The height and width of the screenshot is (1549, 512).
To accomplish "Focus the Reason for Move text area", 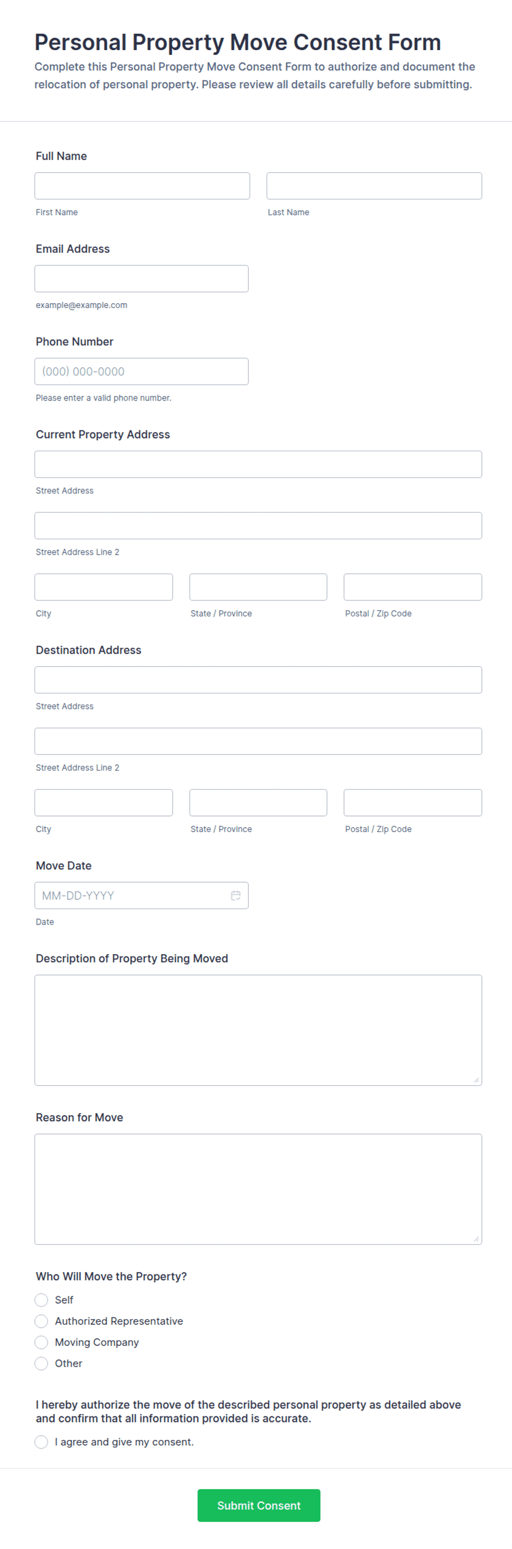I will (258, 1189).
